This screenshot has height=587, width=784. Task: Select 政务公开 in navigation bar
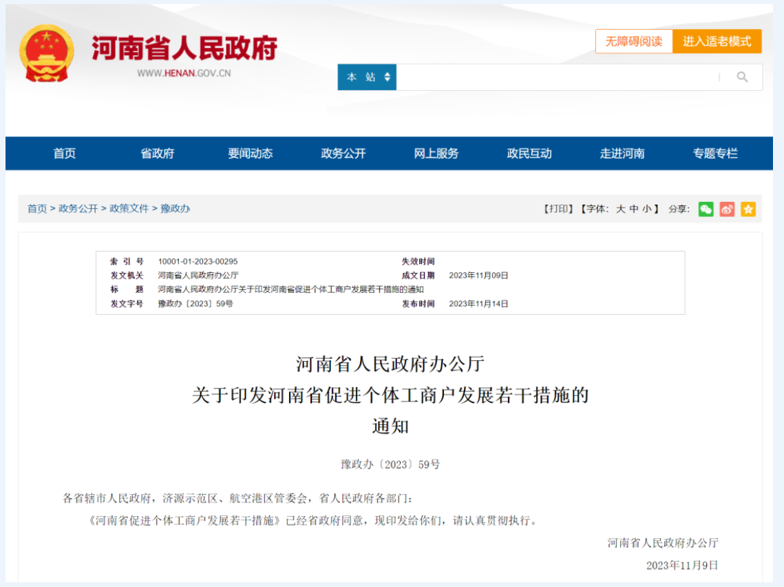(x=343, y=154)
